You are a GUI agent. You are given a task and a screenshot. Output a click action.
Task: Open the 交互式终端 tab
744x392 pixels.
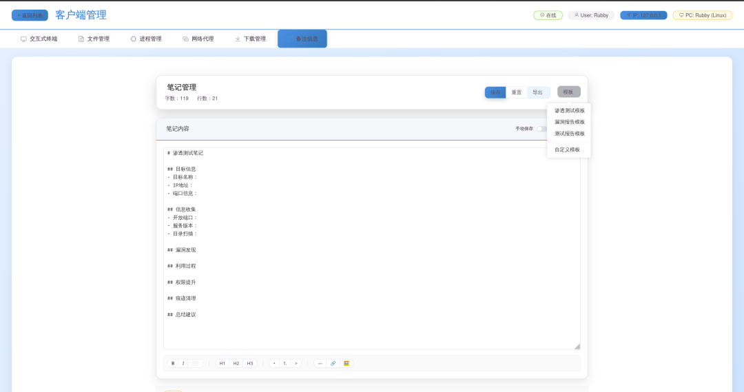(39, 39)
